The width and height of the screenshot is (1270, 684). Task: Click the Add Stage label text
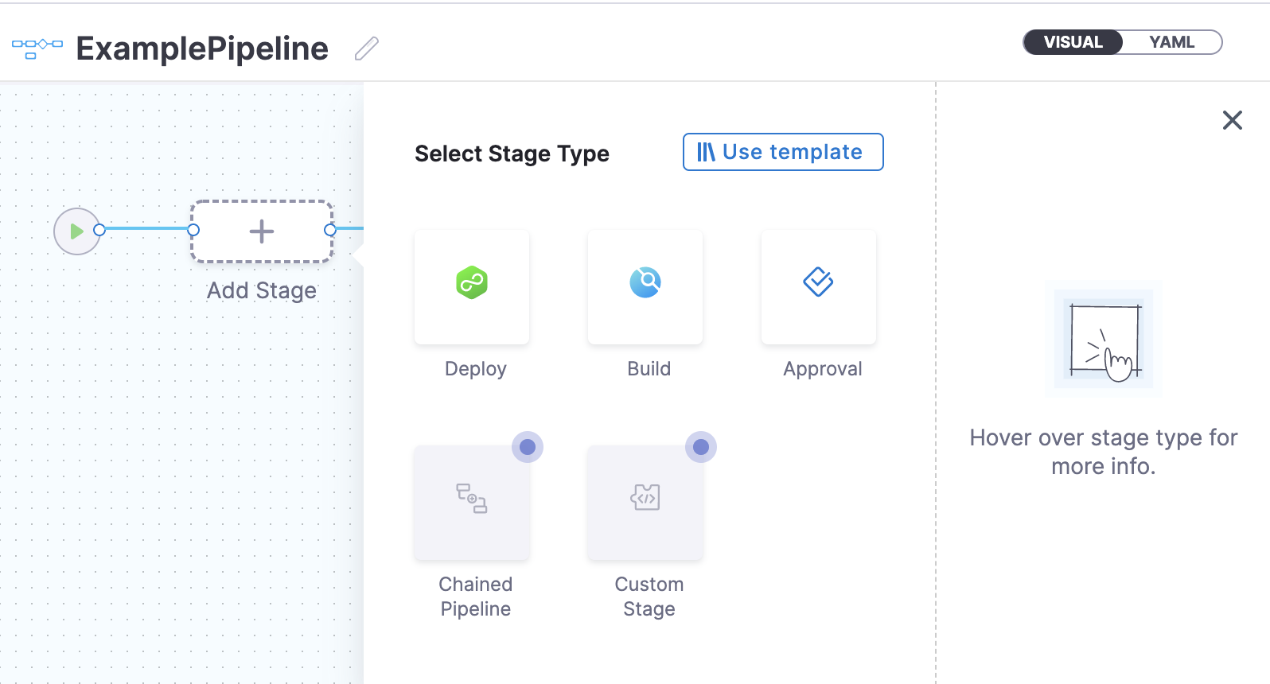[x=262, y=291]
